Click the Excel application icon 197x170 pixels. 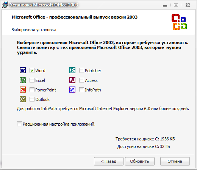23,80
